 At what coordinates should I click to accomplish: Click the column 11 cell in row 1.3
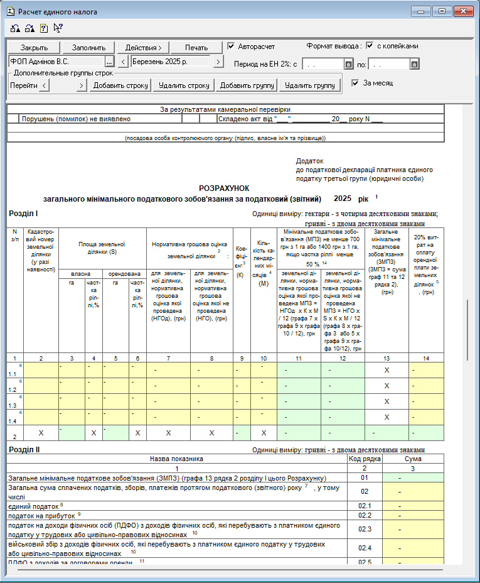[299, 401]
